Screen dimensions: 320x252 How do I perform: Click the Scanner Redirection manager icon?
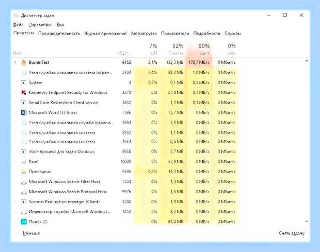point(24,201)
